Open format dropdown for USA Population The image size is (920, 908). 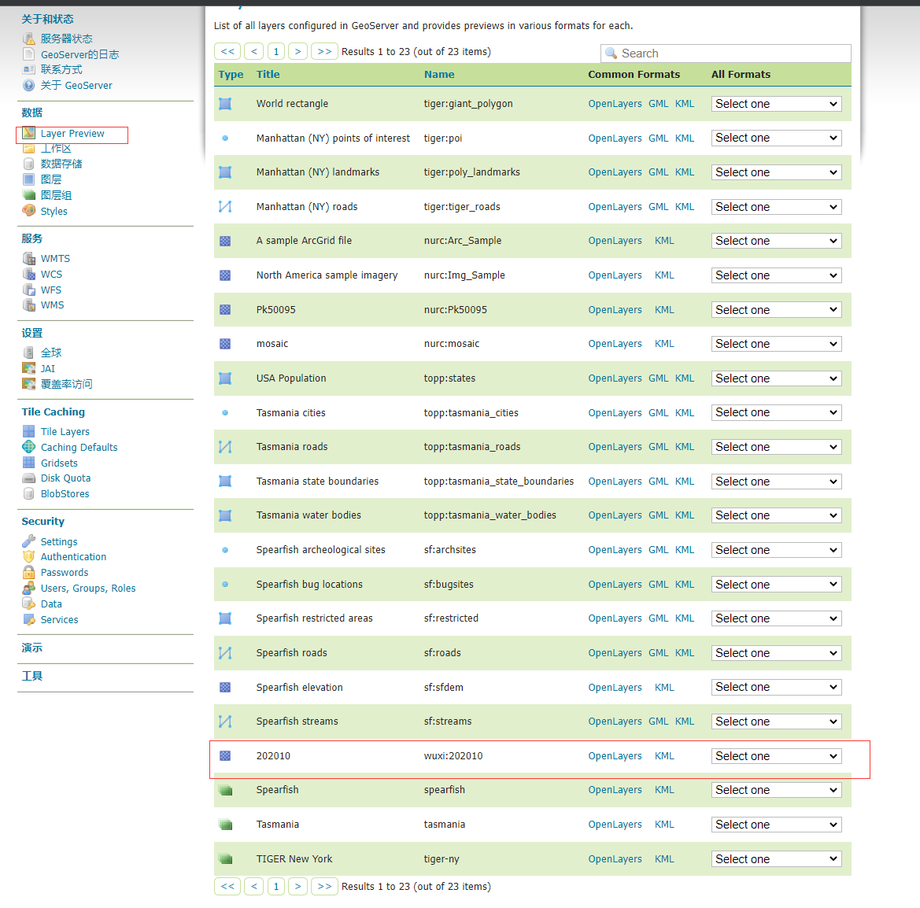776,378
